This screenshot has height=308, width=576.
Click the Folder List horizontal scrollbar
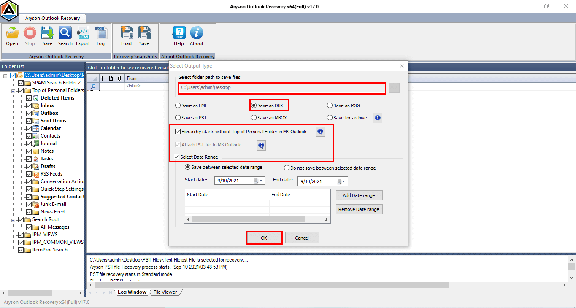point(43,293)
